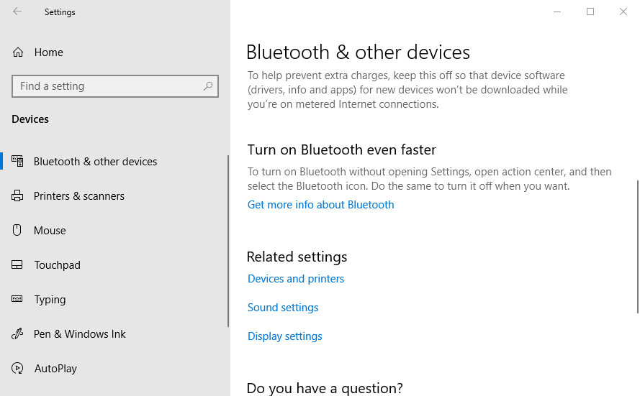Choose the Touchpad icon
The height and width of the screenshot is (396, 640).
tap(17, 264)
